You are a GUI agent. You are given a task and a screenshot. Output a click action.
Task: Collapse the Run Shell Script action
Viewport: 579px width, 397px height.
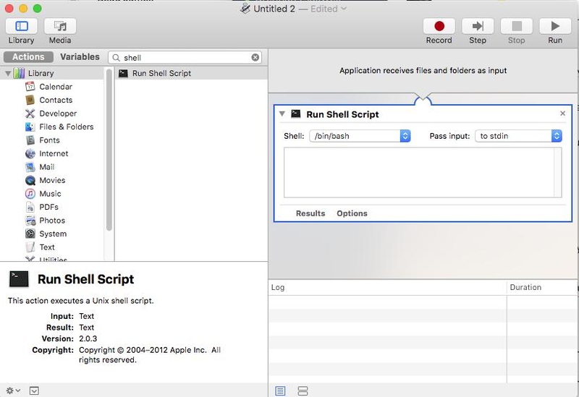(282, 114)
